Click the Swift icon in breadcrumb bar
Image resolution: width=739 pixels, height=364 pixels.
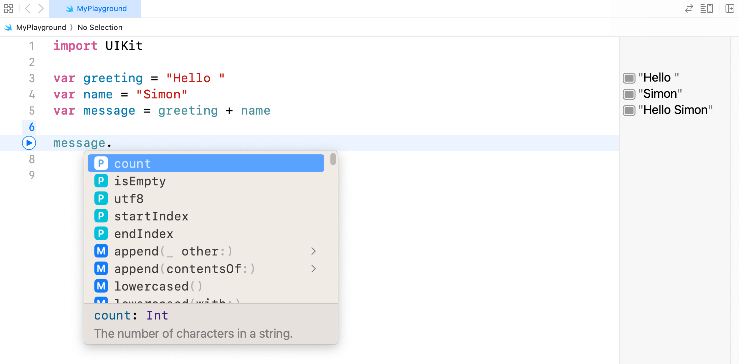click(8, 27)
